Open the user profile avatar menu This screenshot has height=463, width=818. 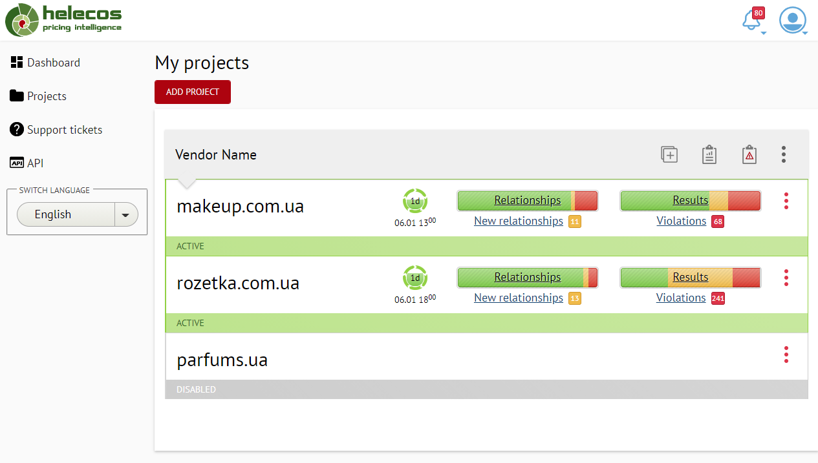793,21
